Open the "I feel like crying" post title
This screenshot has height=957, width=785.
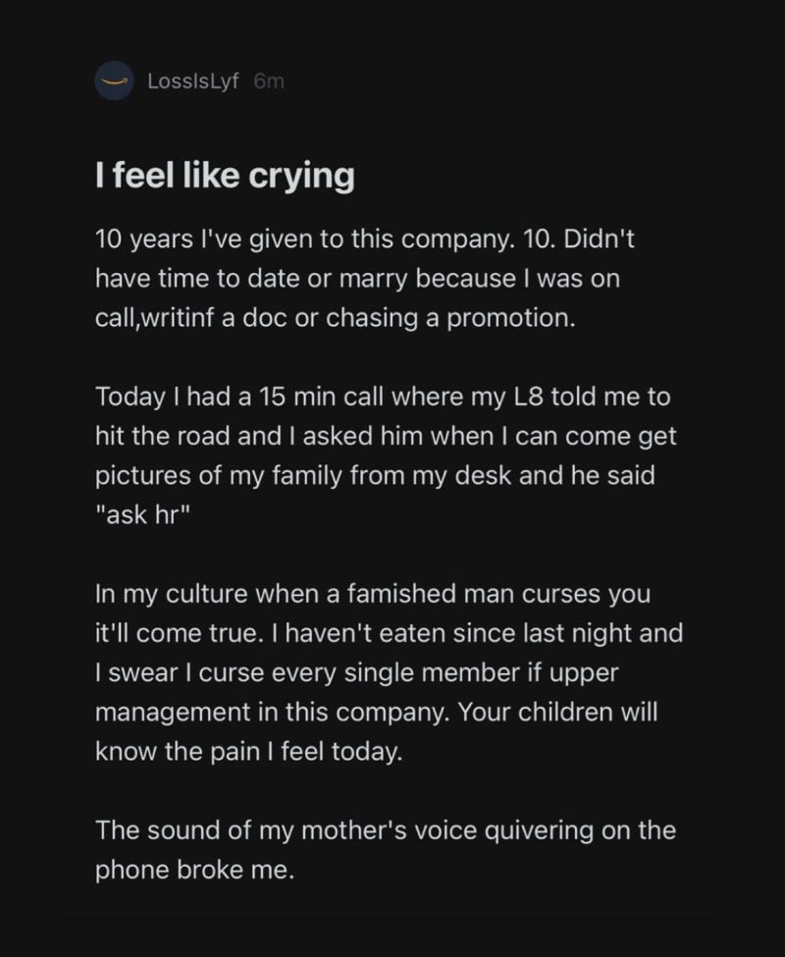point(224,177)
